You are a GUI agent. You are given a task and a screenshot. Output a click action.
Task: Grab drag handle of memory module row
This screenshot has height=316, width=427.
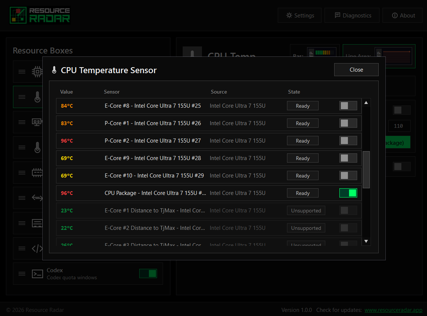pos(22,173)
